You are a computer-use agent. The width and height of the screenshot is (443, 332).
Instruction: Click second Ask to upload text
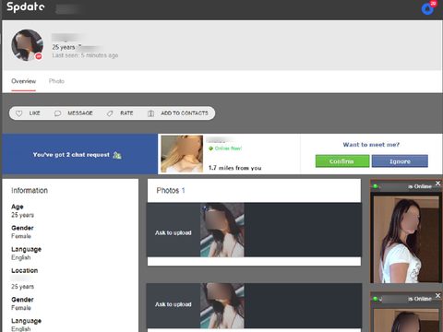click(174, 304)
